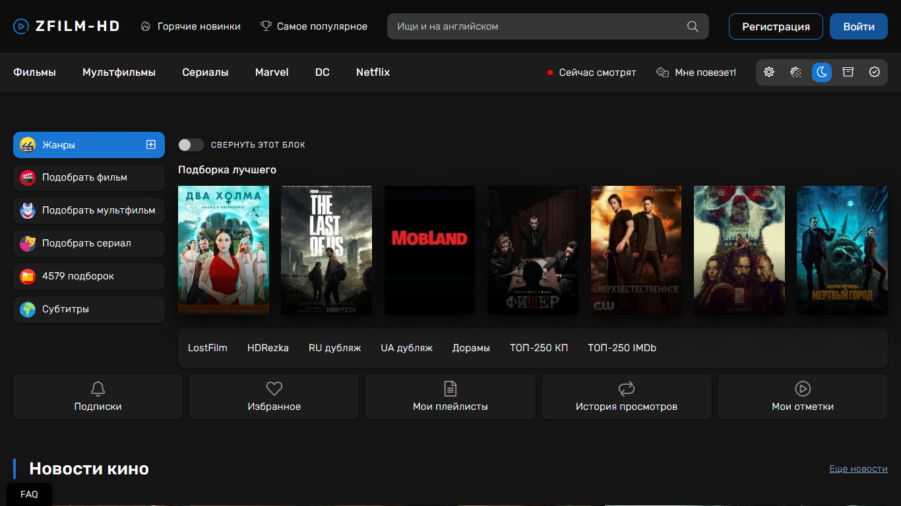901x506 pixels.
Task: Select the RU дубляж tab
Action: (335, 348)
